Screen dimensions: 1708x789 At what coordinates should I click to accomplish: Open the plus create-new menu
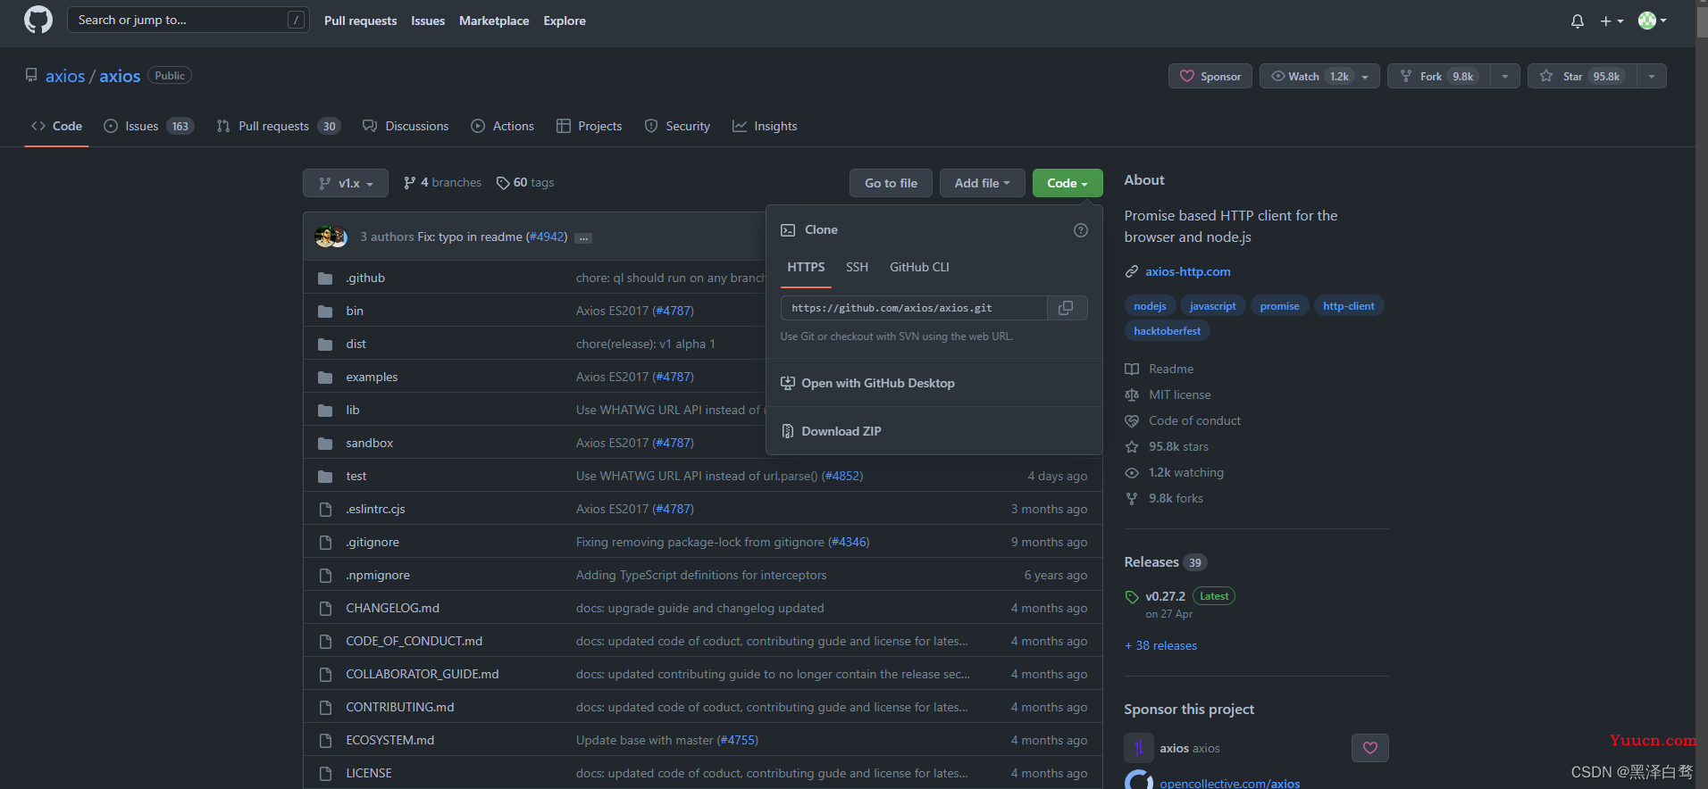1611,21
